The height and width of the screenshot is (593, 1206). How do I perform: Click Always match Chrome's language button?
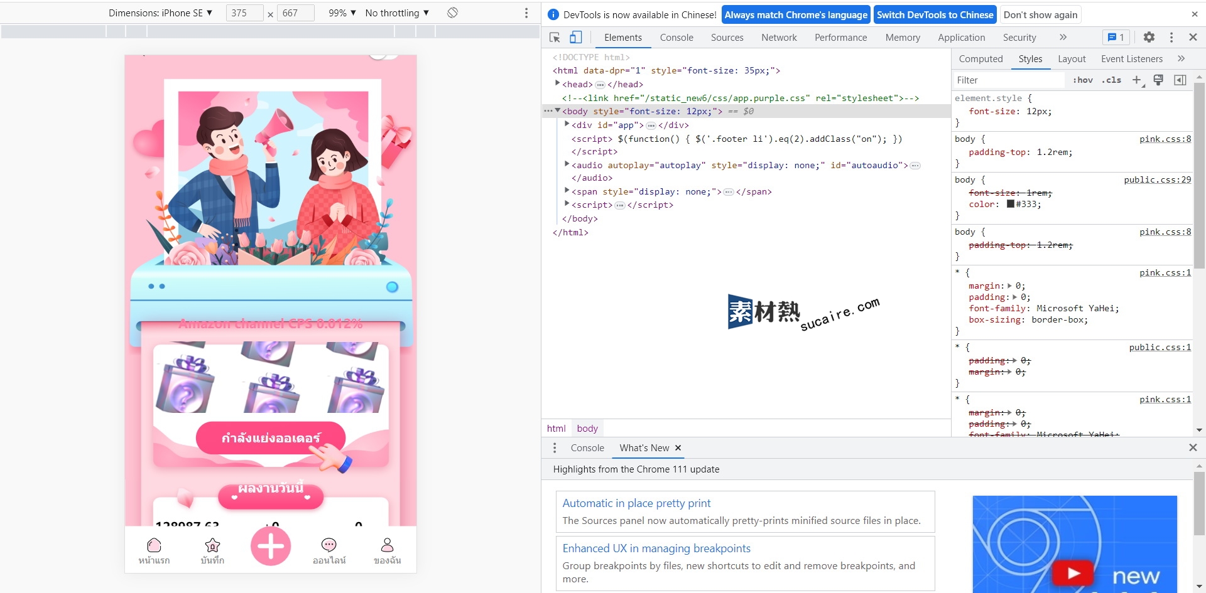click(796, 14)
